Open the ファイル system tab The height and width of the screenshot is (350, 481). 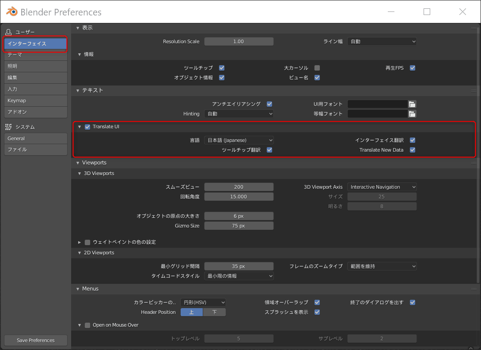(36, 150)
